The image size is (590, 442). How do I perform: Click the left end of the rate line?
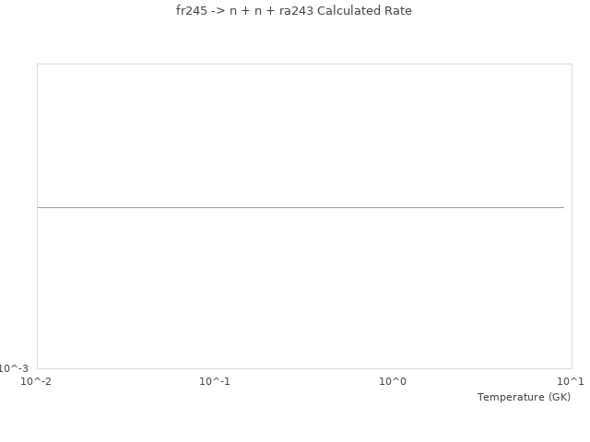coord(39,208)
